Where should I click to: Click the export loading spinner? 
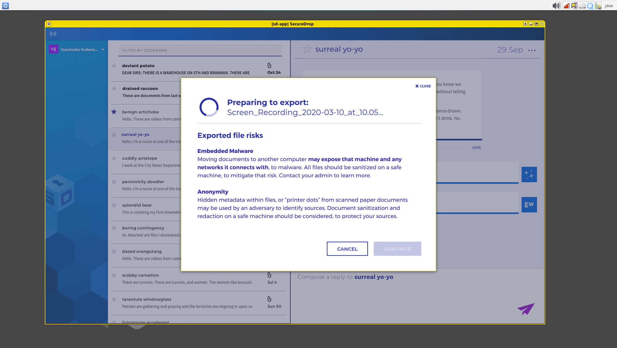(x=209, y=107)
